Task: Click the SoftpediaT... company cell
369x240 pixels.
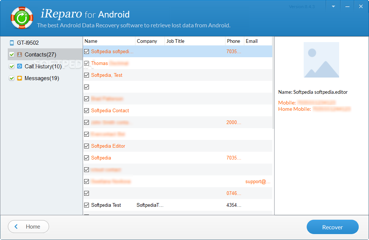Action: coord(150,205)
